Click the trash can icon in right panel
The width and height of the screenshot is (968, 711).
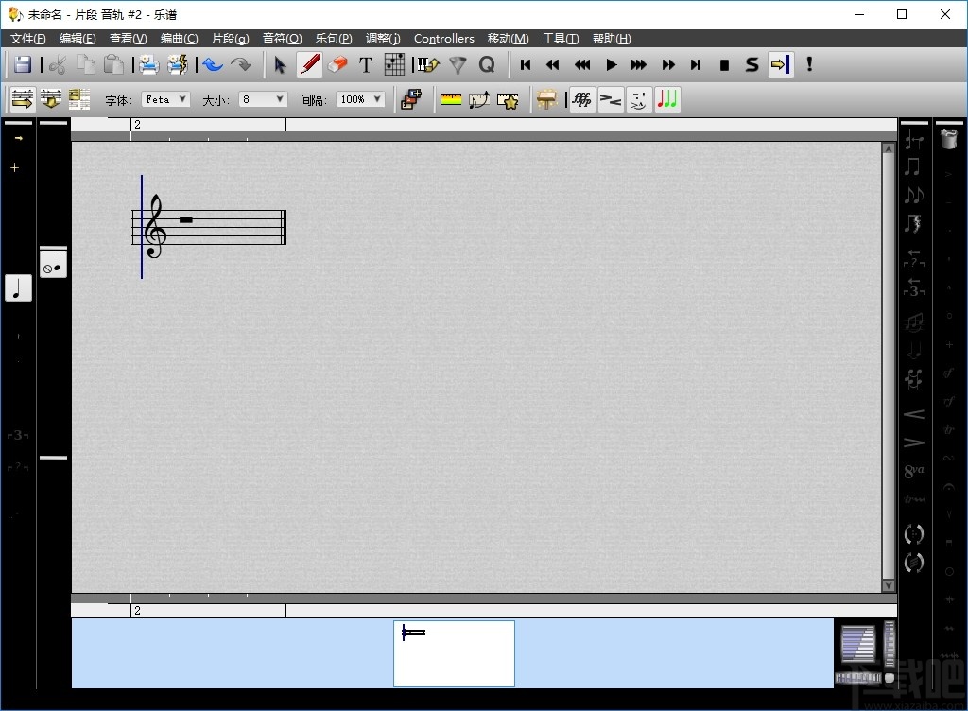click(949, 138)
